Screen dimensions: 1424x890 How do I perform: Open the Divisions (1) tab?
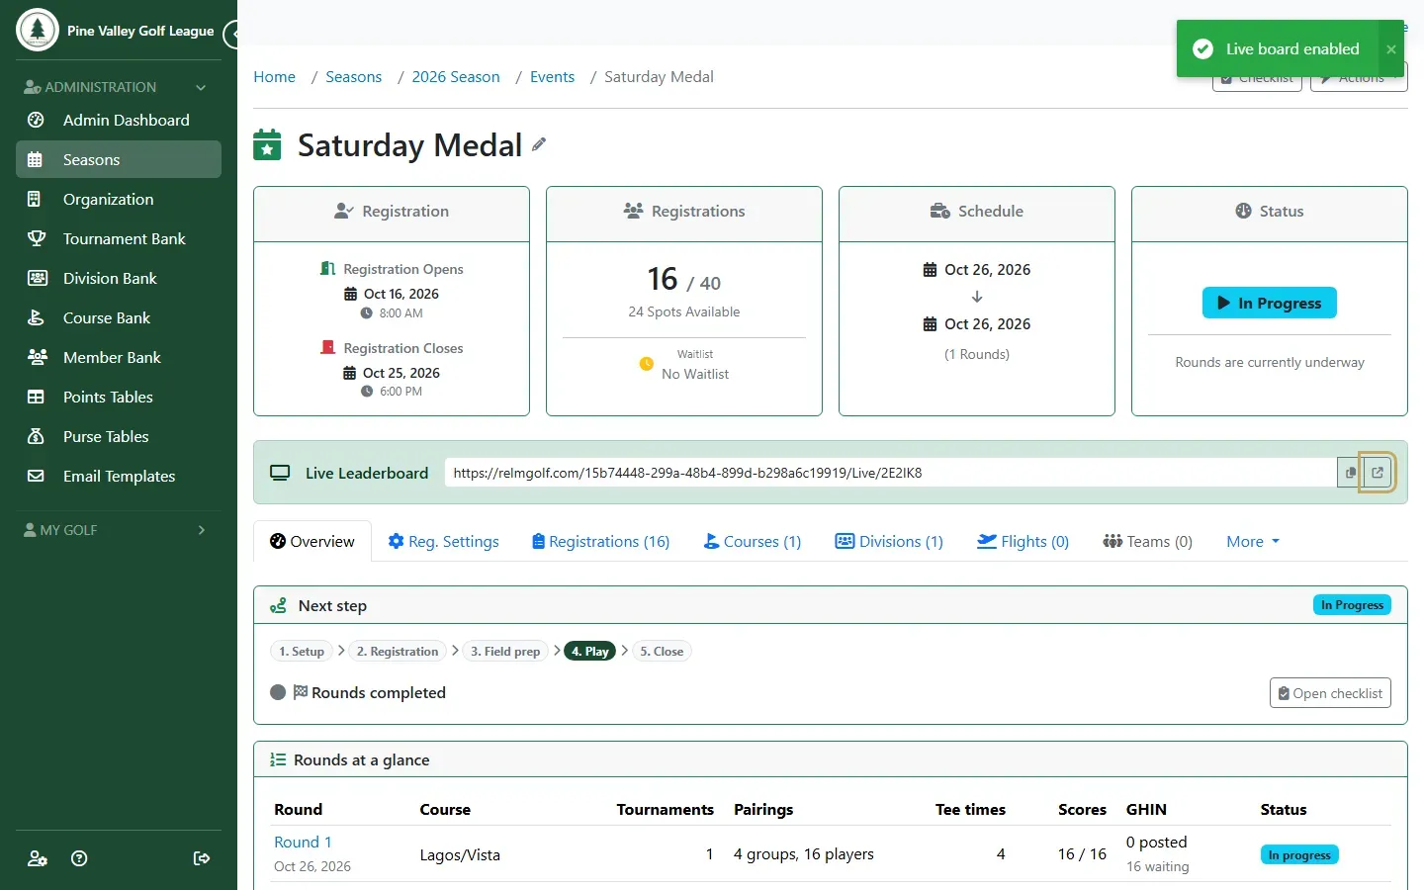coord(889,541)
